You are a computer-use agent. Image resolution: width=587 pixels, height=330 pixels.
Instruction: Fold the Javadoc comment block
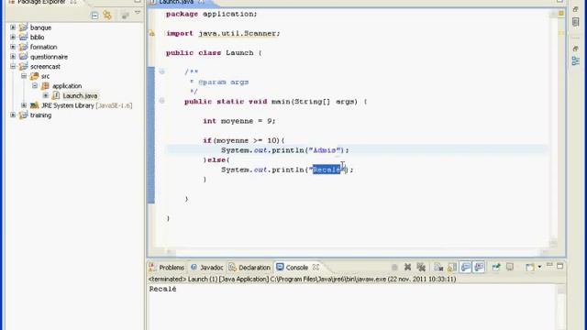click(x=161, y=71)
